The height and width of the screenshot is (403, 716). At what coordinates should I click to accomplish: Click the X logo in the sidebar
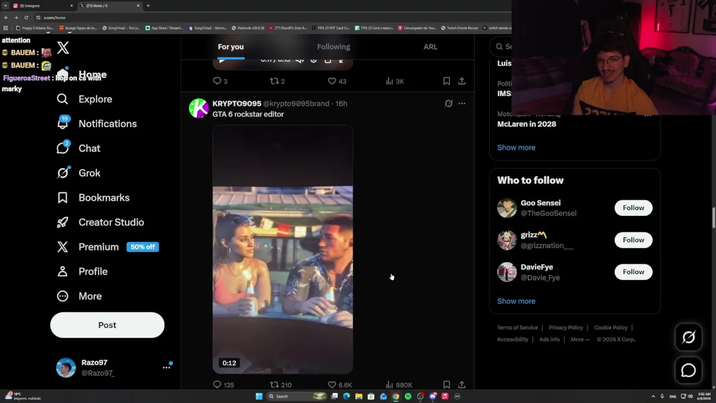click(x=63, y=48)
